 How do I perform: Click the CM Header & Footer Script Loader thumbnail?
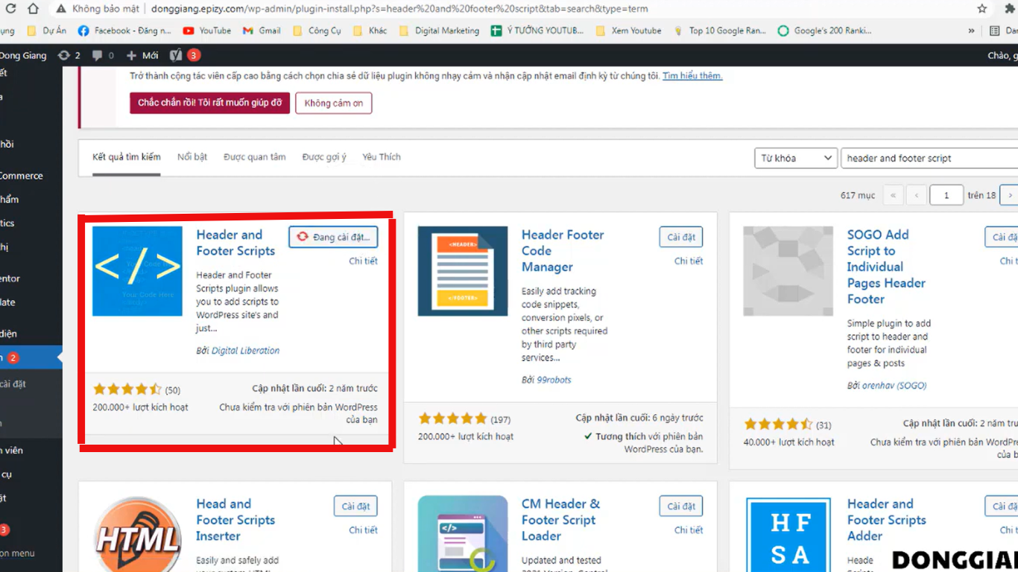click(463, 534)
